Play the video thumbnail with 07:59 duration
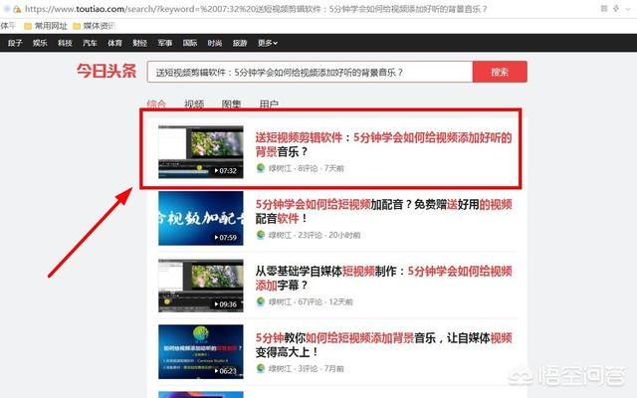The image size is (637, 398). (201, 219)
